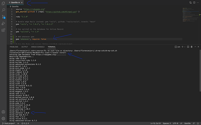
Task: Click the '# Add whenever gem' comment
Action: coord(25,37)
